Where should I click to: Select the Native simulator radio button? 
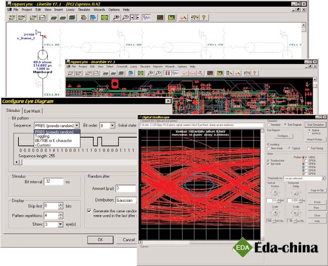(309, 130)
